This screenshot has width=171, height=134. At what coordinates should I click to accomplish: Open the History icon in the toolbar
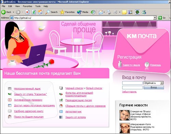coord(93,12)
